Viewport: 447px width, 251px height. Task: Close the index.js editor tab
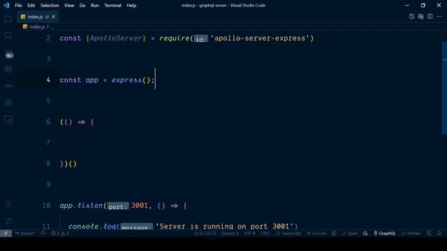(53, 17)
